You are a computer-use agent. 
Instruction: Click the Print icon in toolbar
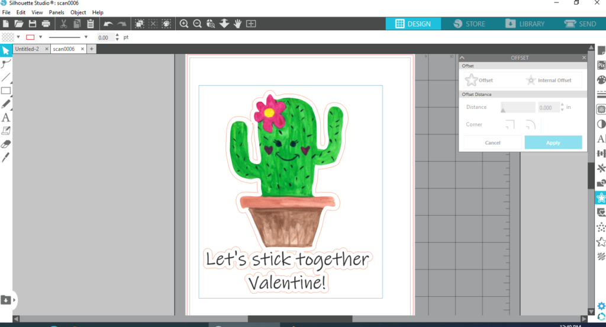tap(46, 24)
